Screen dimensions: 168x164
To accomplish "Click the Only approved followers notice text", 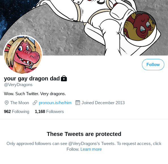I will tap(84, 146).
